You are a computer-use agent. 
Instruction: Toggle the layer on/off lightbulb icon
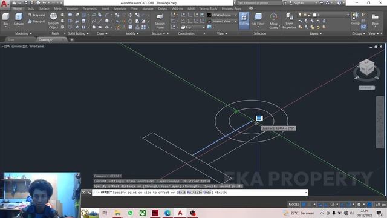tap(300, 15)
